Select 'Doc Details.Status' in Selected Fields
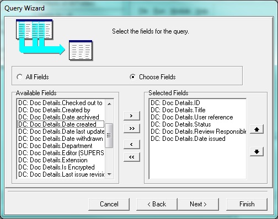This screenshot has width=278, height=219. coord(197,124)
